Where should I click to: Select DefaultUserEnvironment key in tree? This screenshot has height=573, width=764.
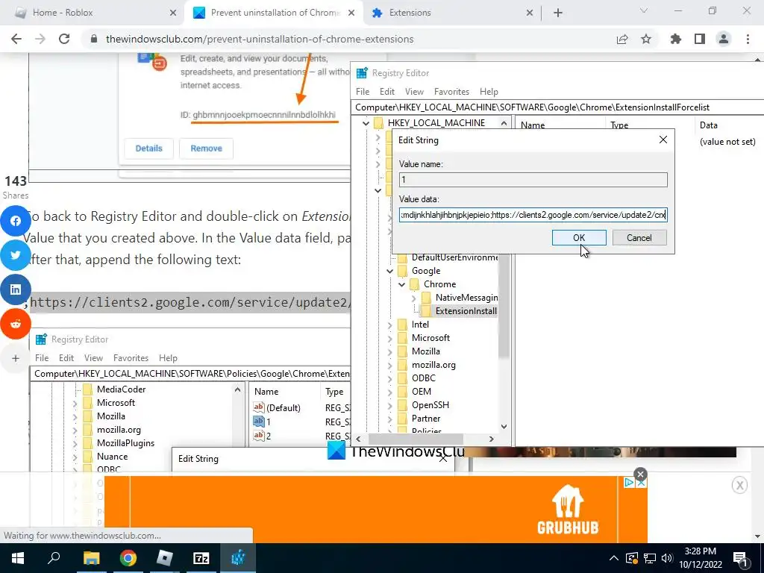click(x=454, y=257)
